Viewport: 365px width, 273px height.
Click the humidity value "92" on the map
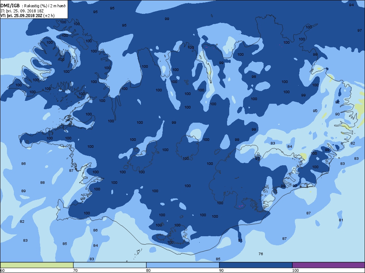point(337,102)
